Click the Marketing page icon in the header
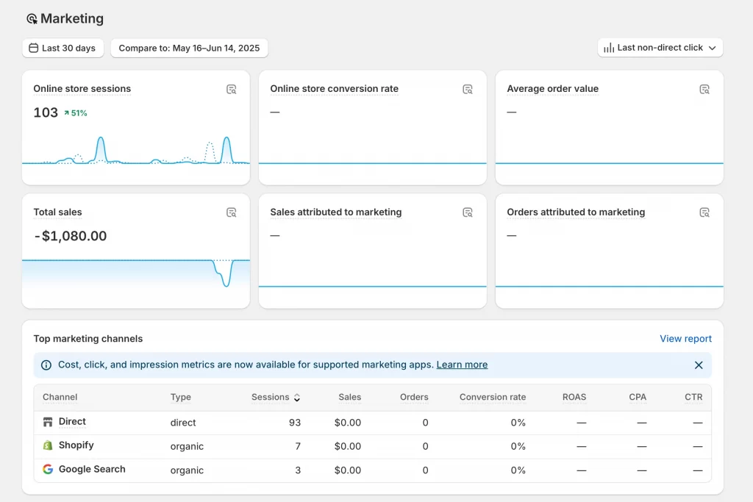The image size is (753, 502). [x=32, y=18]
